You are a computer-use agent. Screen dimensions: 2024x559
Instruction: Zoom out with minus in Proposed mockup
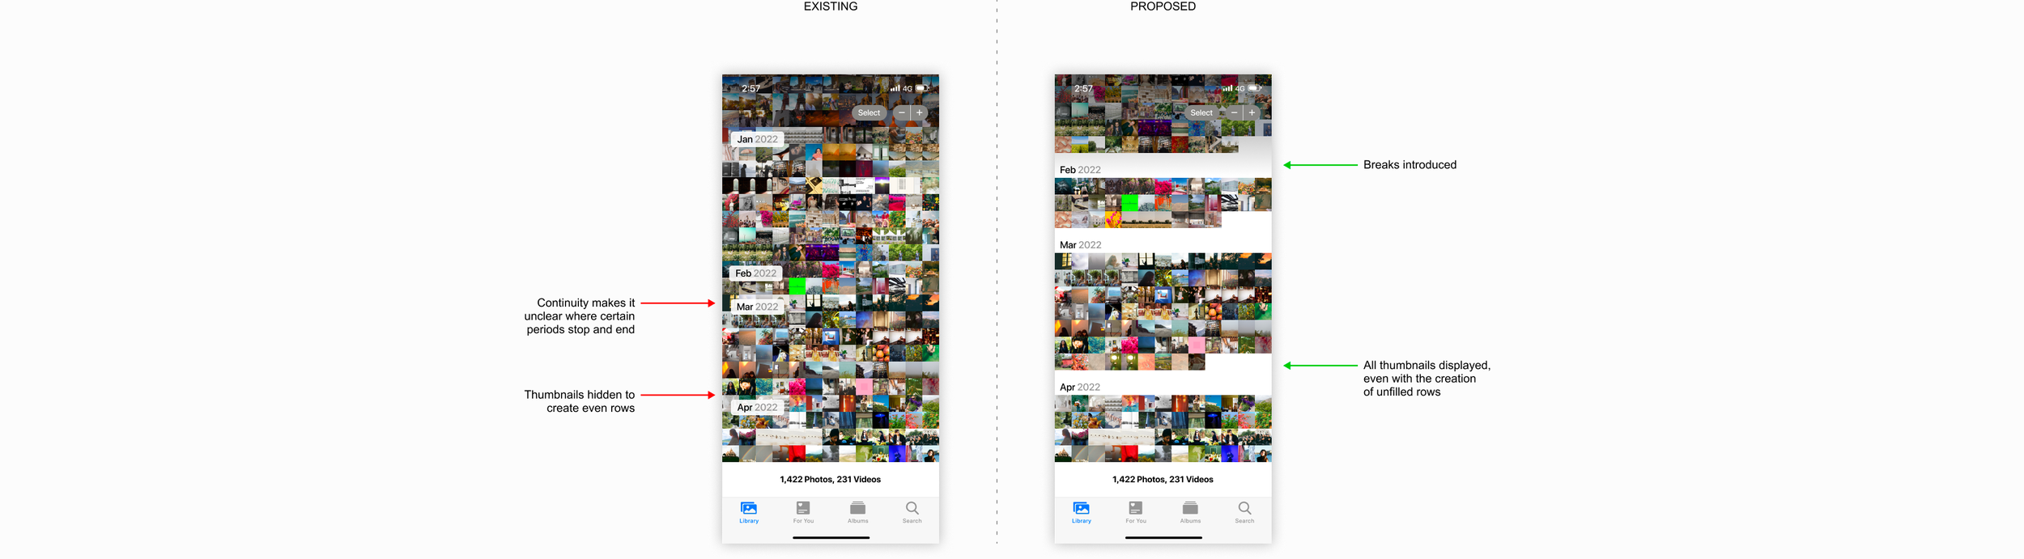(1234, 113)
